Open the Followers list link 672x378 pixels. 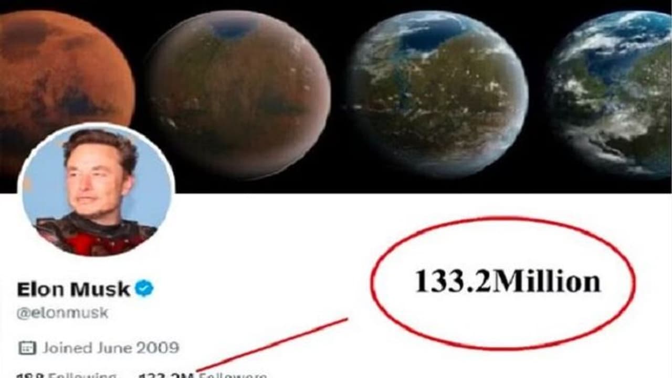[x=232, y=375]
